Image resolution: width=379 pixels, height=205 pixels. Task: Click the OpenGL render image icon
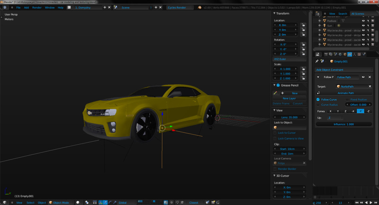point(213,202)
